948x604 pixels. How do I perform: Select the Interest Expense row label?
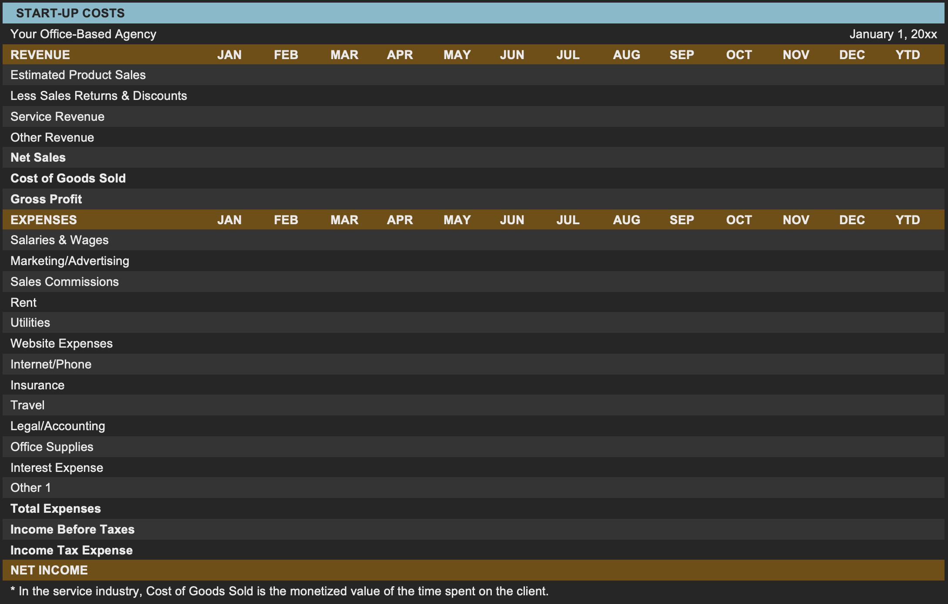57,468
